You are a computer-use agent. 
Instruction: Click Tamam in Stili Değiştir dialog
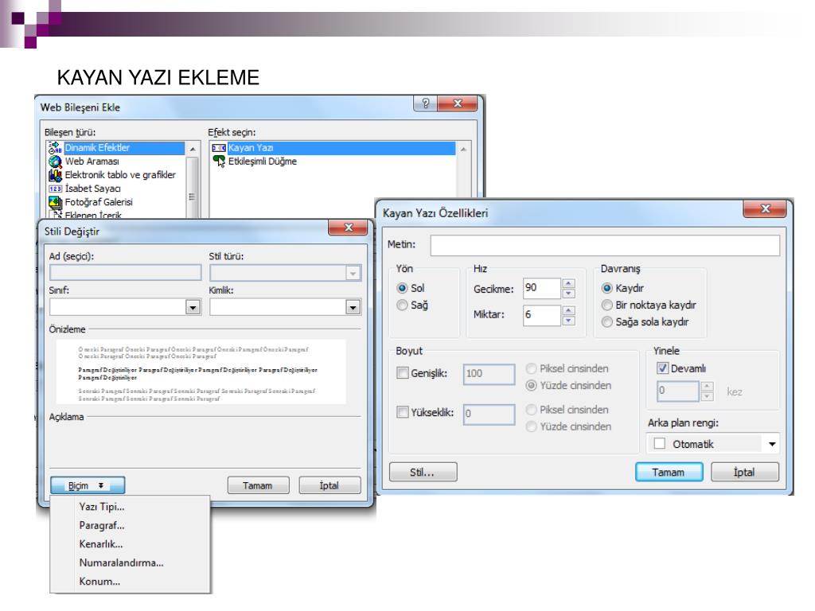tap(258, 486)
